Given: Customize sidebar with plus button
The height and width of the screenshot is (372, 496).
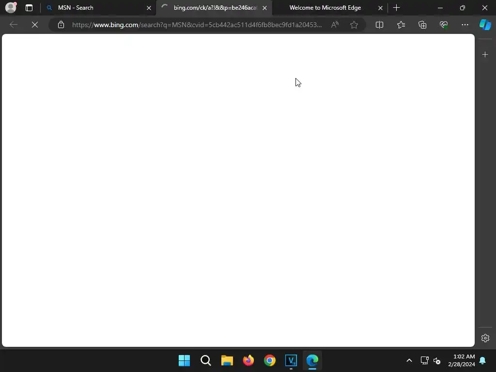Looking at the screenshot, I should 485,55.
